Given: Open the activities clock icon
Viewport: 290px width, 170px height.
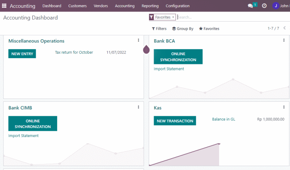Looking at the screenshot, I should click(264, 6).
